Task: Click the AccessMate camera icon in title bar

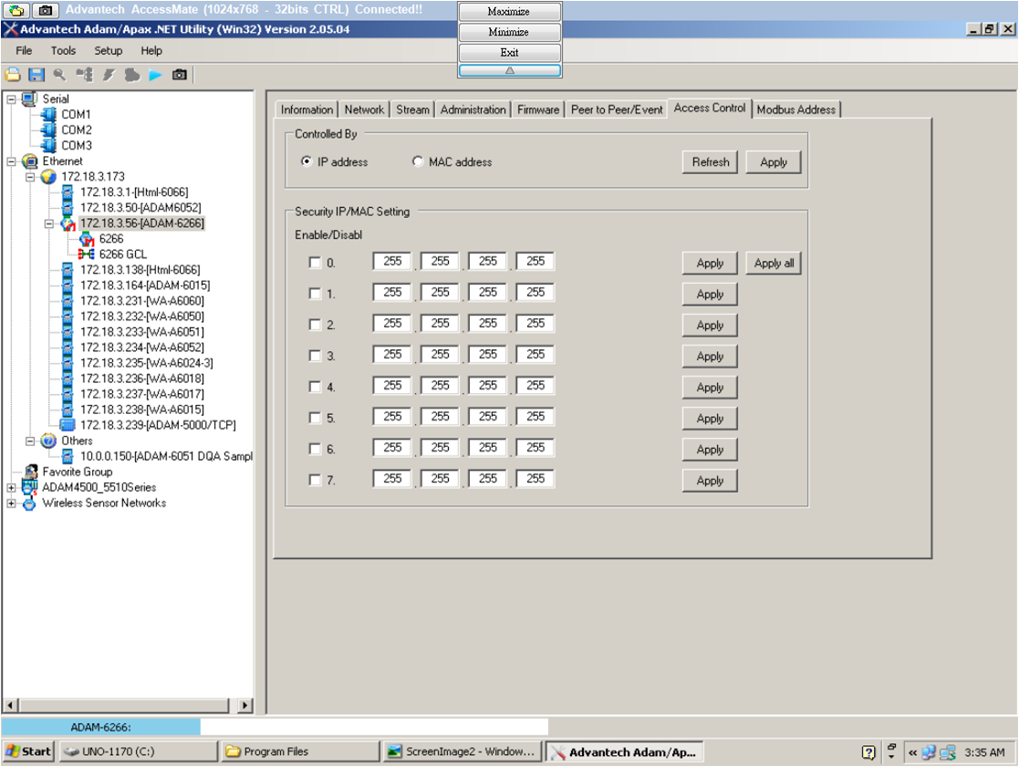Action: pyautogui.click(x=45, y=10)
